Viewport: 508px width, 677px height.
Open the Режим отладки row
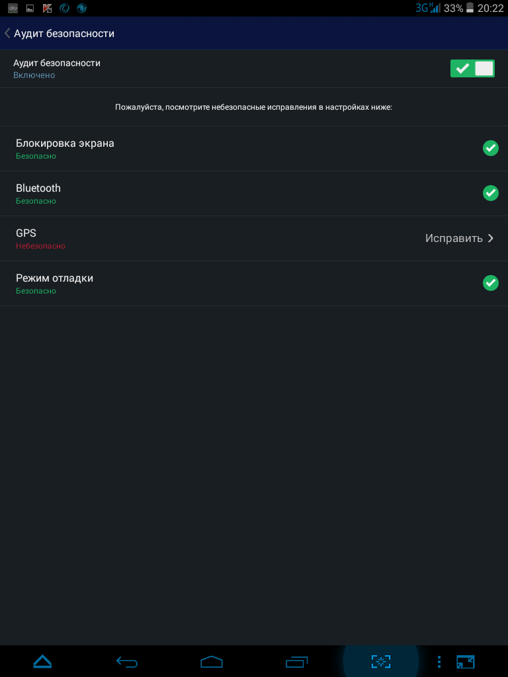(x=254, y=283)
